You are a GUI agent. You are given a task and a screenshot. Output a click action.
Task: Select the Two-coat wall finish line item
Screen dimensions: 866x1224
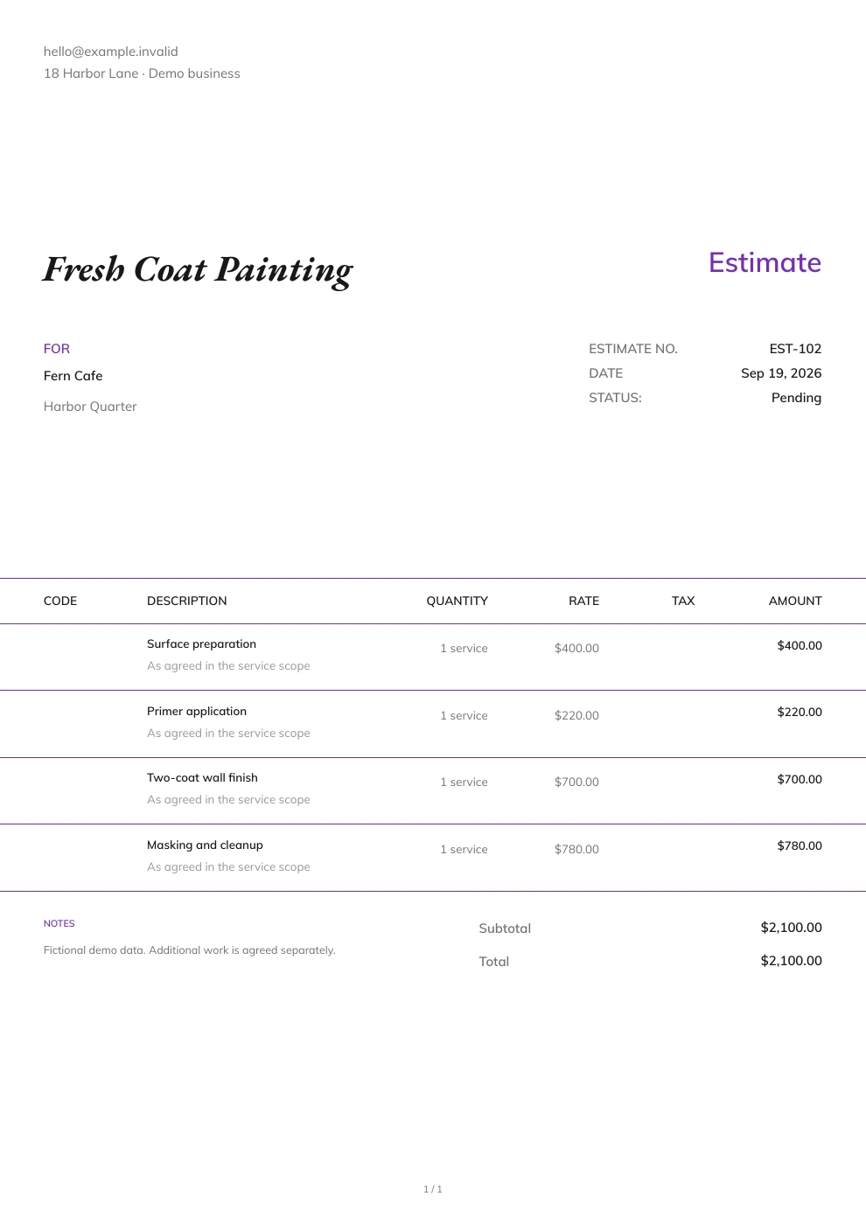pos(202,777)
